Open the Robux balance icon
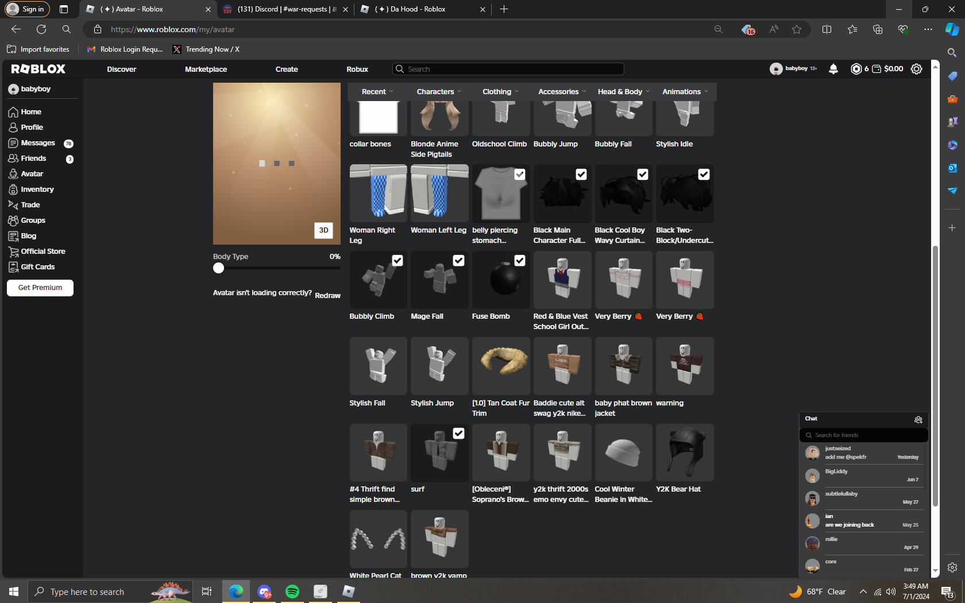965x603 pixels. (x=856, y=69)
